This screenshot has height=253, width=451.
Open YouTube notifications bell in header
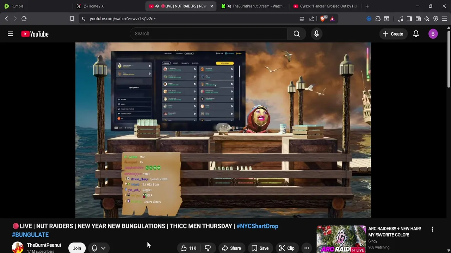point(416,34)
